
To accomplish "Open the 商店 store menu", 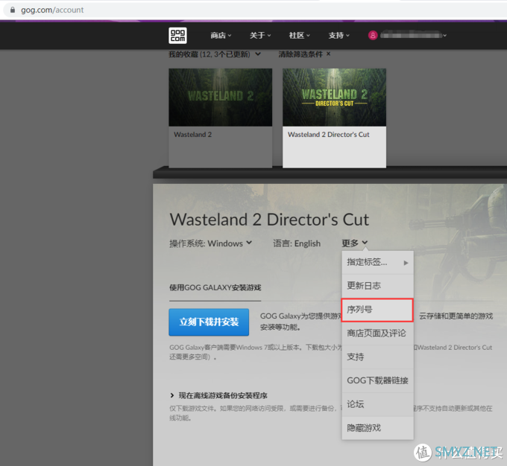I will coord(221,36).
